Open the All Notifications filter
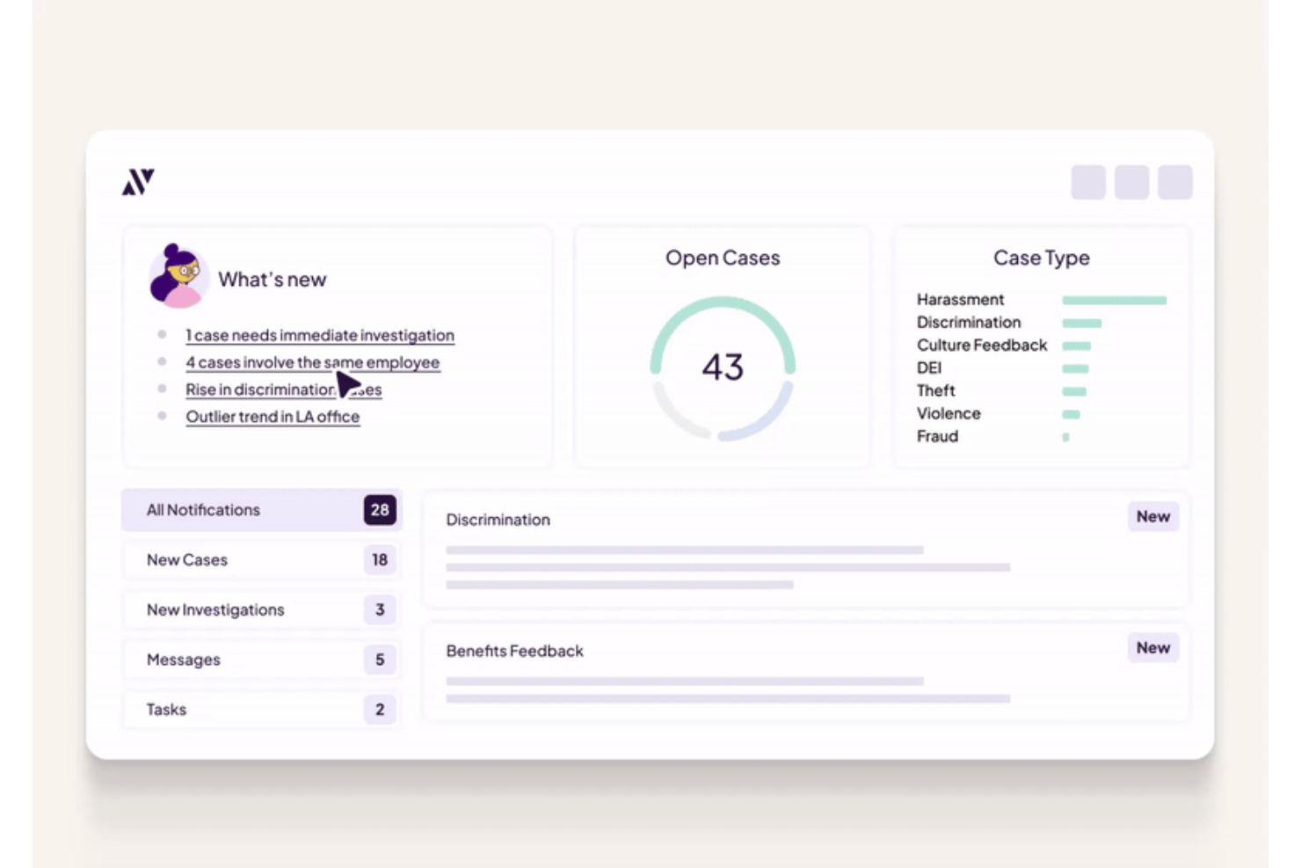This screenshot has height=868, width=1301. pos(261,510)
